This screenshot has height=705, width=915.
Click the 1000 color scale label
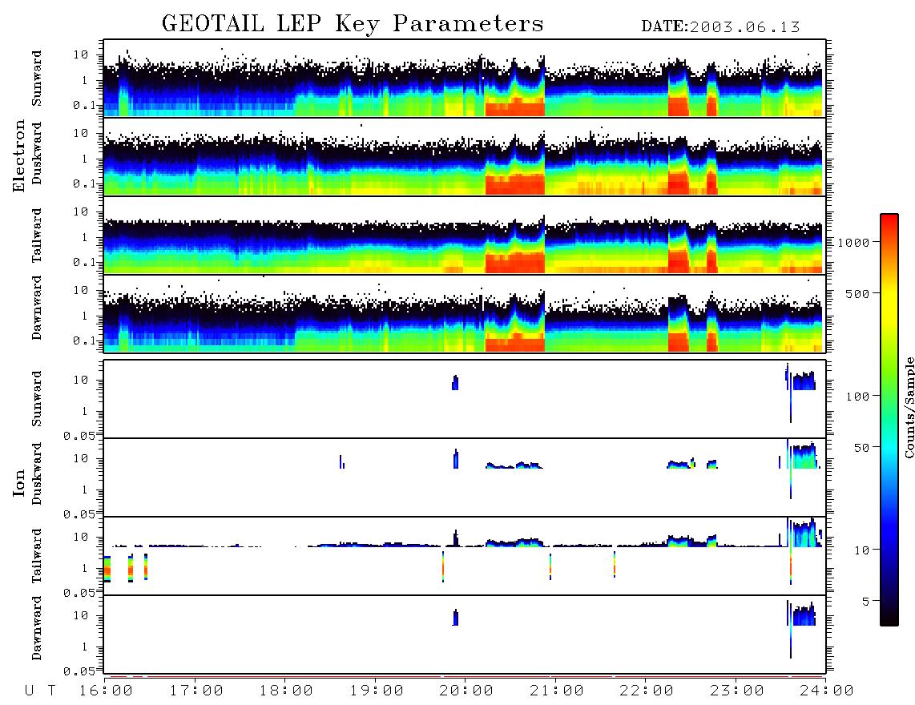(854, 242)
